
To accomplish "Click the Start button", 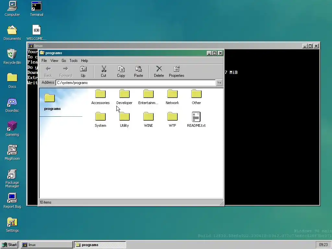I will [9, 245].
